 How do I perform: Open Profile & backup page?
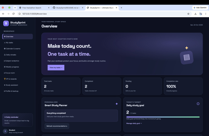coord(18,91)
